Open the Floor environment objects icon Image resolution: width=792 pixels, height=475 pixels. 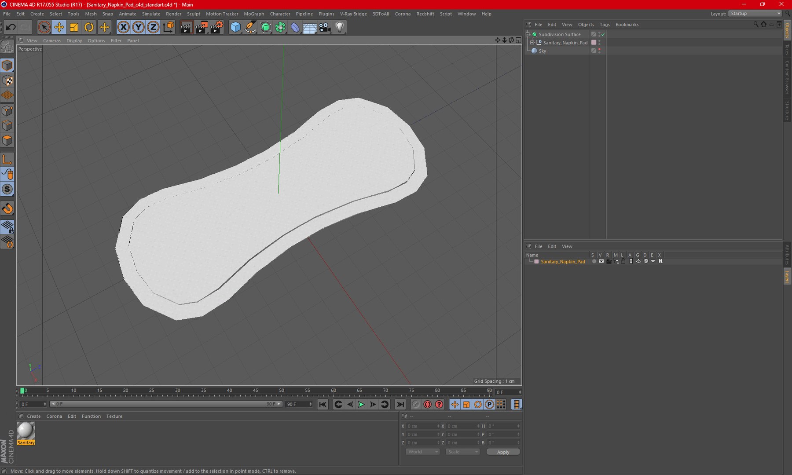click(x=310, y=27)
